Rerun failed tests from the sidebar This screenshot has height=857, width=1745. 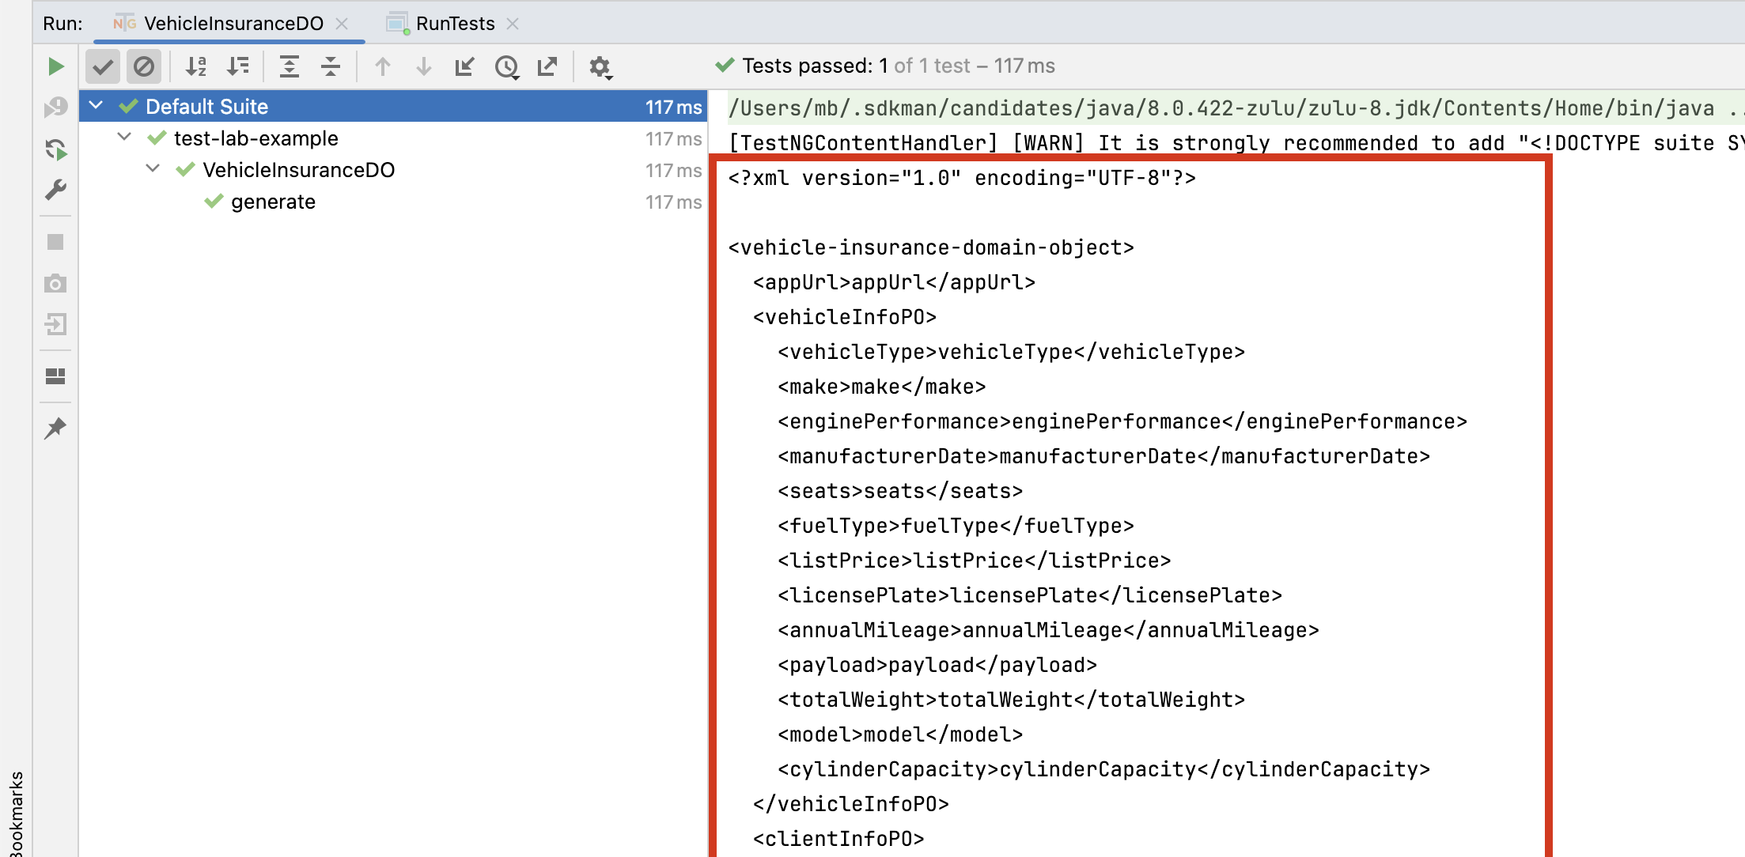[x=55, y=150]
